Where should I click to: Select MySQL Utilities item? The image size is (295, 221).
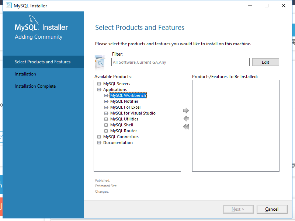click(x=124, y=119)
